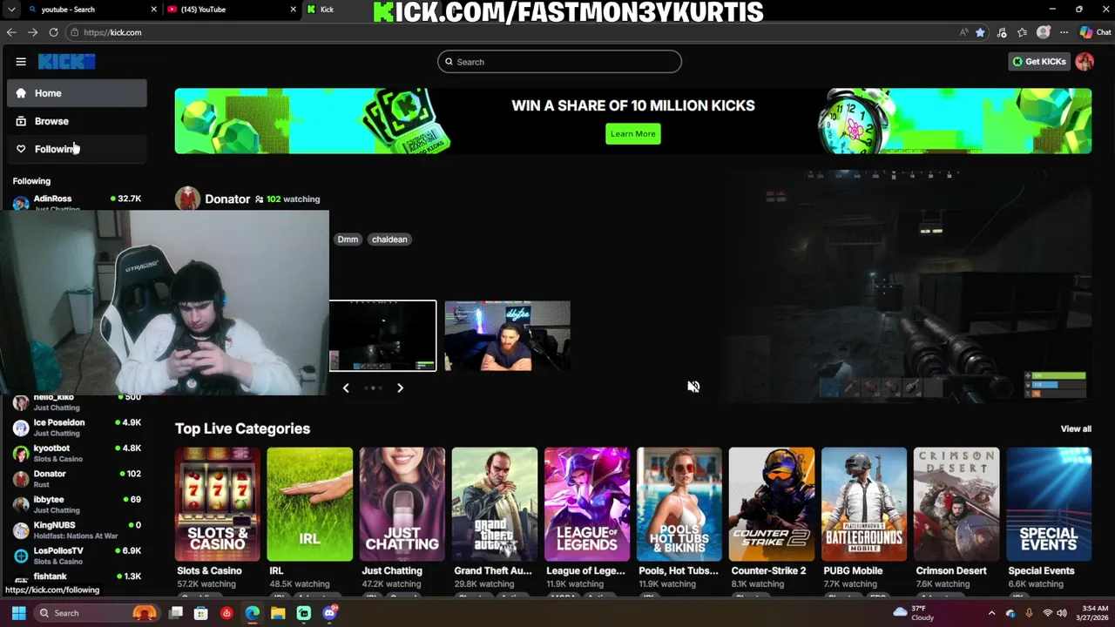Open Grand Theft Auto category
Screen dimensions: 1115x627
coord(495,504)
